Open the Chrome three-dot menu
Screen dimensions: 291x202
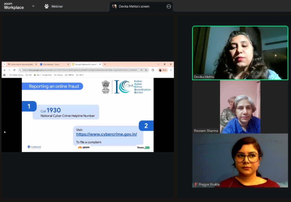point(171,70)
